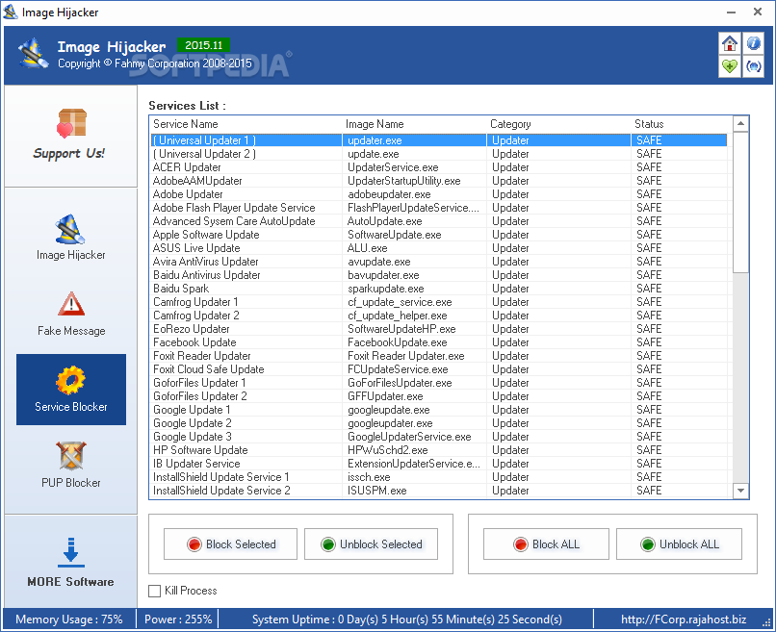776x632 pixels.
Task: Select the '( Universal Updater 1 )' row
Action: (x=439, y=140)
